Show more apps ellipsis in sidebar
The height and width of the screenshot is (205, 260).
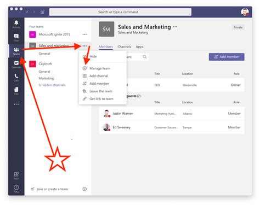[16, 104]
